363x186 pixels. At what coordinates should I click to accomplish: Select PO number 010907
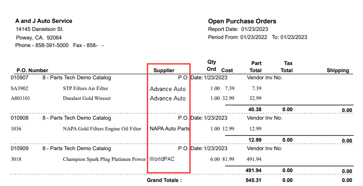[20, 78]
